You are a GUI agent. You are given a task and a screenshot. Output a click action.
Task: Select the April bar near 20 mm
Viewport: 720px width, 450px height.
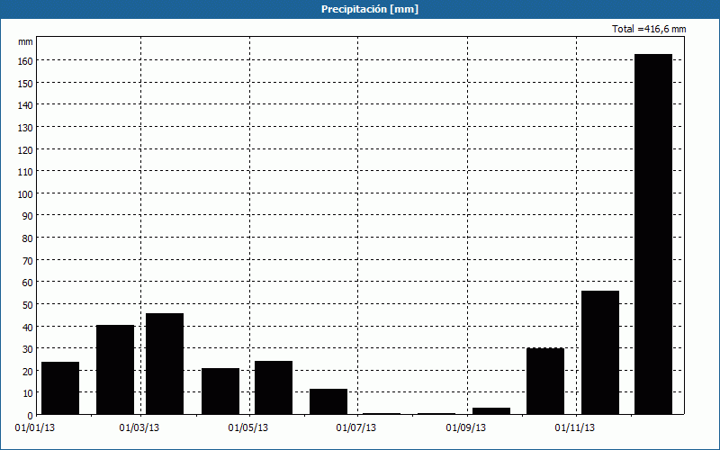(x=220, y=391)
